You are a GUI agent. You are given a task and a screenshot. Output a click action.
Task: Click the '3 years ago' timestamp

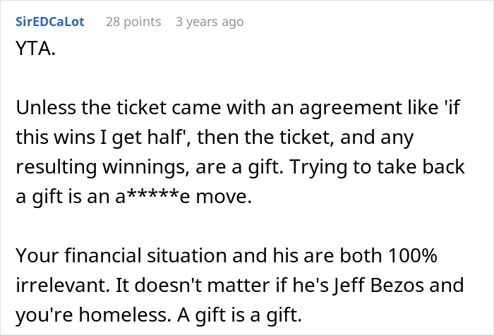(210, 22)
